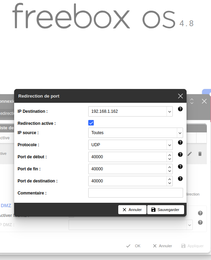Click Annuler in background window footer
The image size is (211, 260).
pos(162,246)
